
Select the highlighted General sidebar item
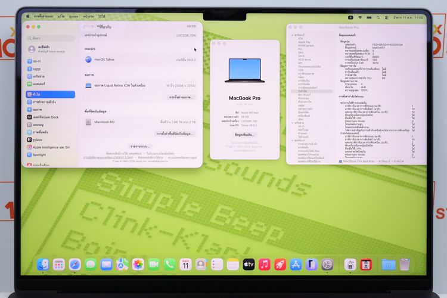click(x=51, y=94)
